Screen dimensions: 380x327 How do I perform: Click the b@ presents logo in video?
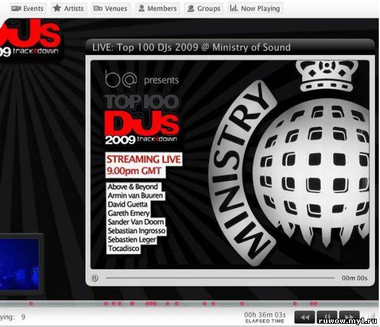click(x=142, y=79)
